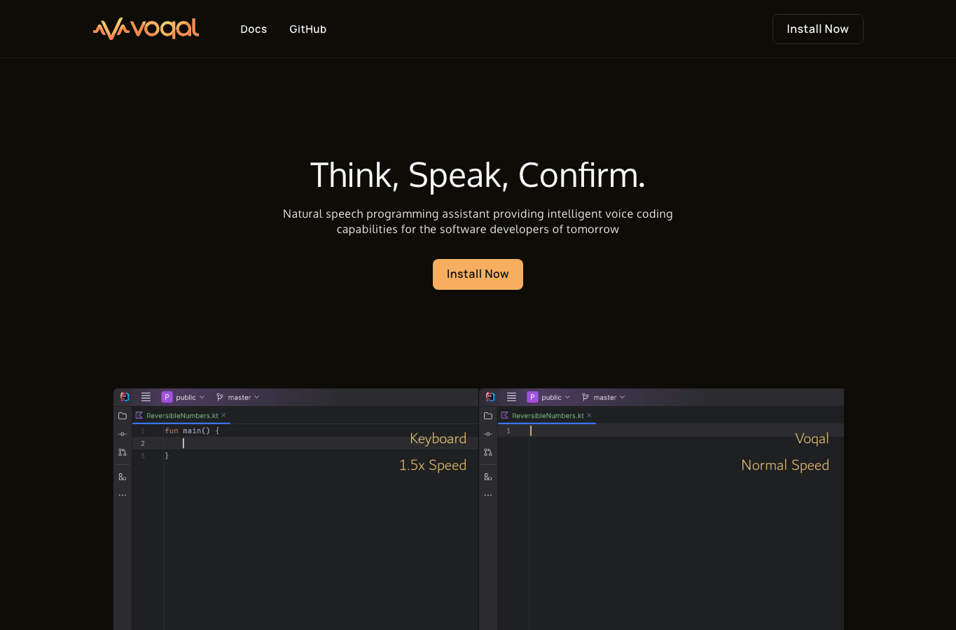956x630 pixels.
Task: Open the public project dropdown in Keyboard IDE
Action: (183, 397)
